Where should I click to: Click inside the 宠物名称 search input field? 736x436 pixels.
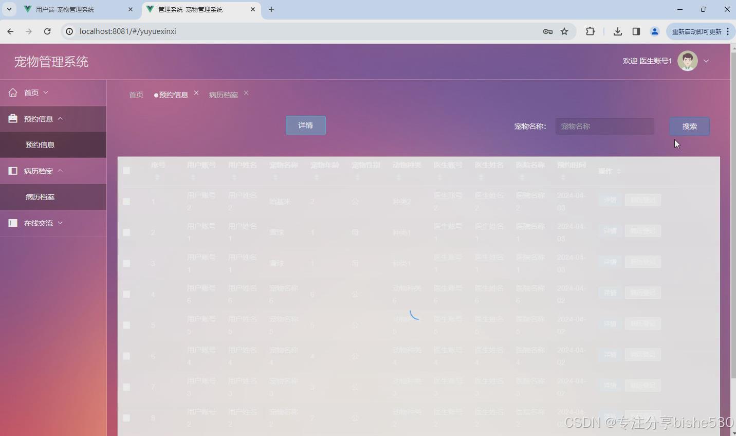604,126
